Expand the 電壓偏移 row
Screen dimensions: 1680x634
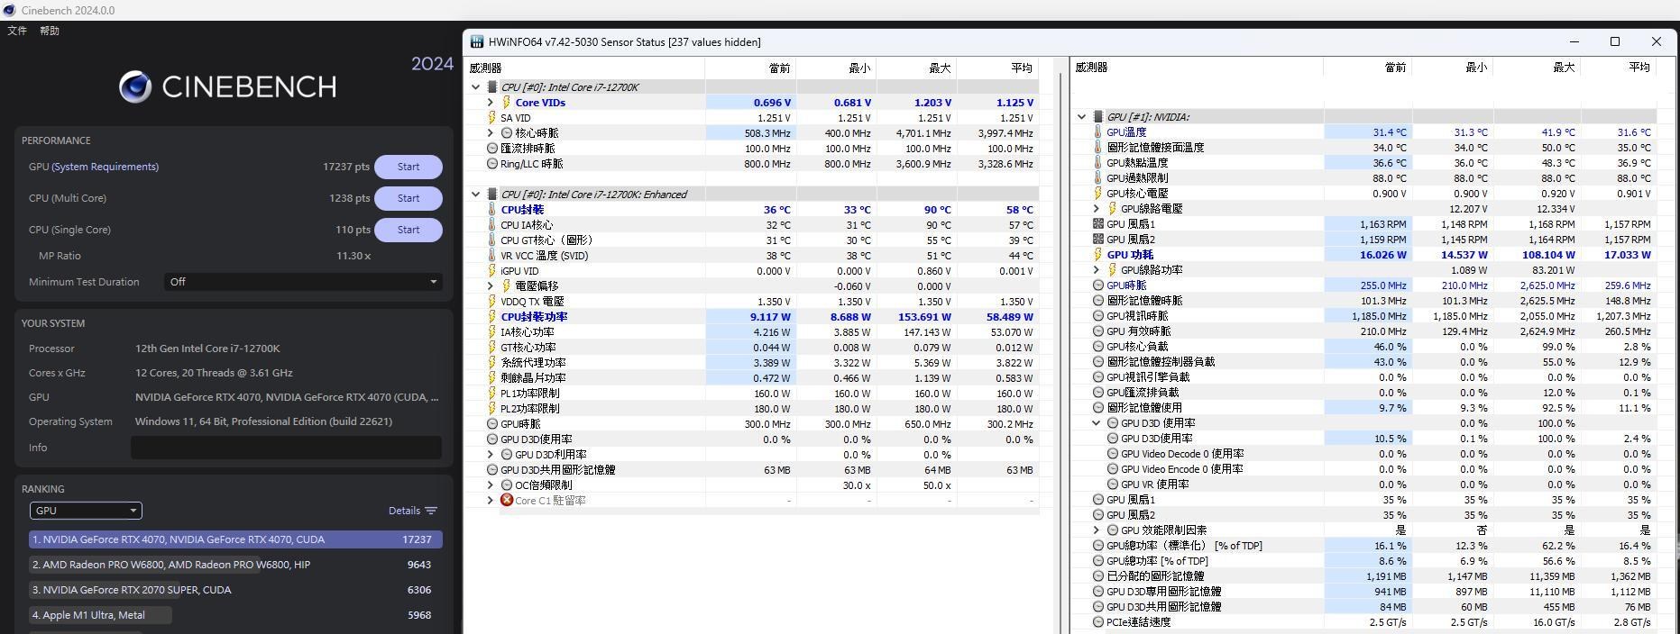click(x=491, y=286)
